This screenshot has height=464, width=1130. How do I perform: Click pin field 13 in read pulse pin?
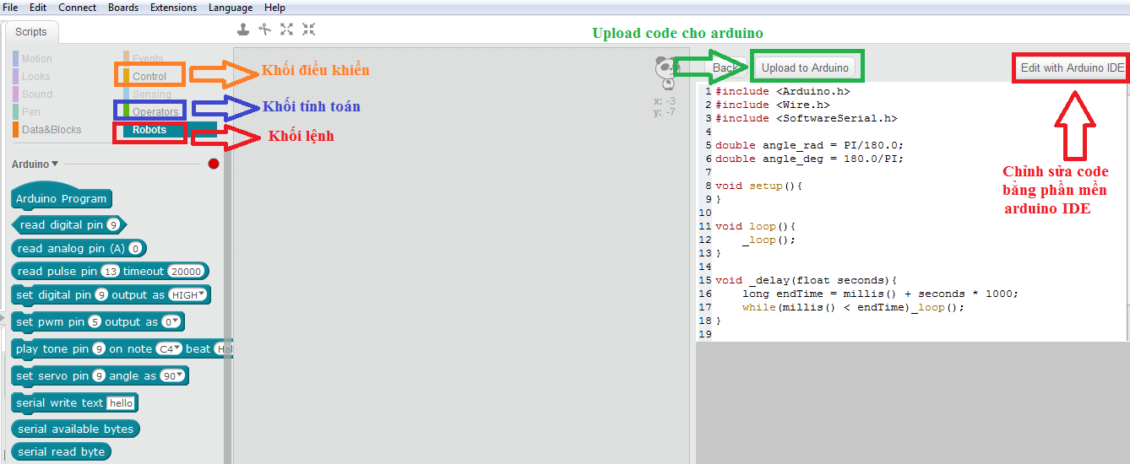(110, 272)
